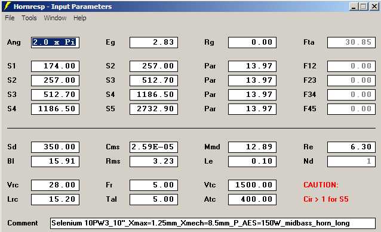The image size is (381, 232).
Task: Select the Par input in the F12 row
Action: [252, 66]
